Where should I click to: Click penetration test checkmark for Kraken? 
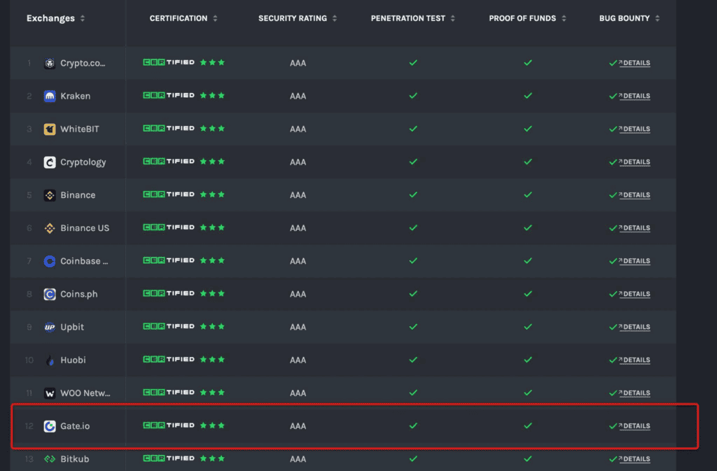pos(413,95)
